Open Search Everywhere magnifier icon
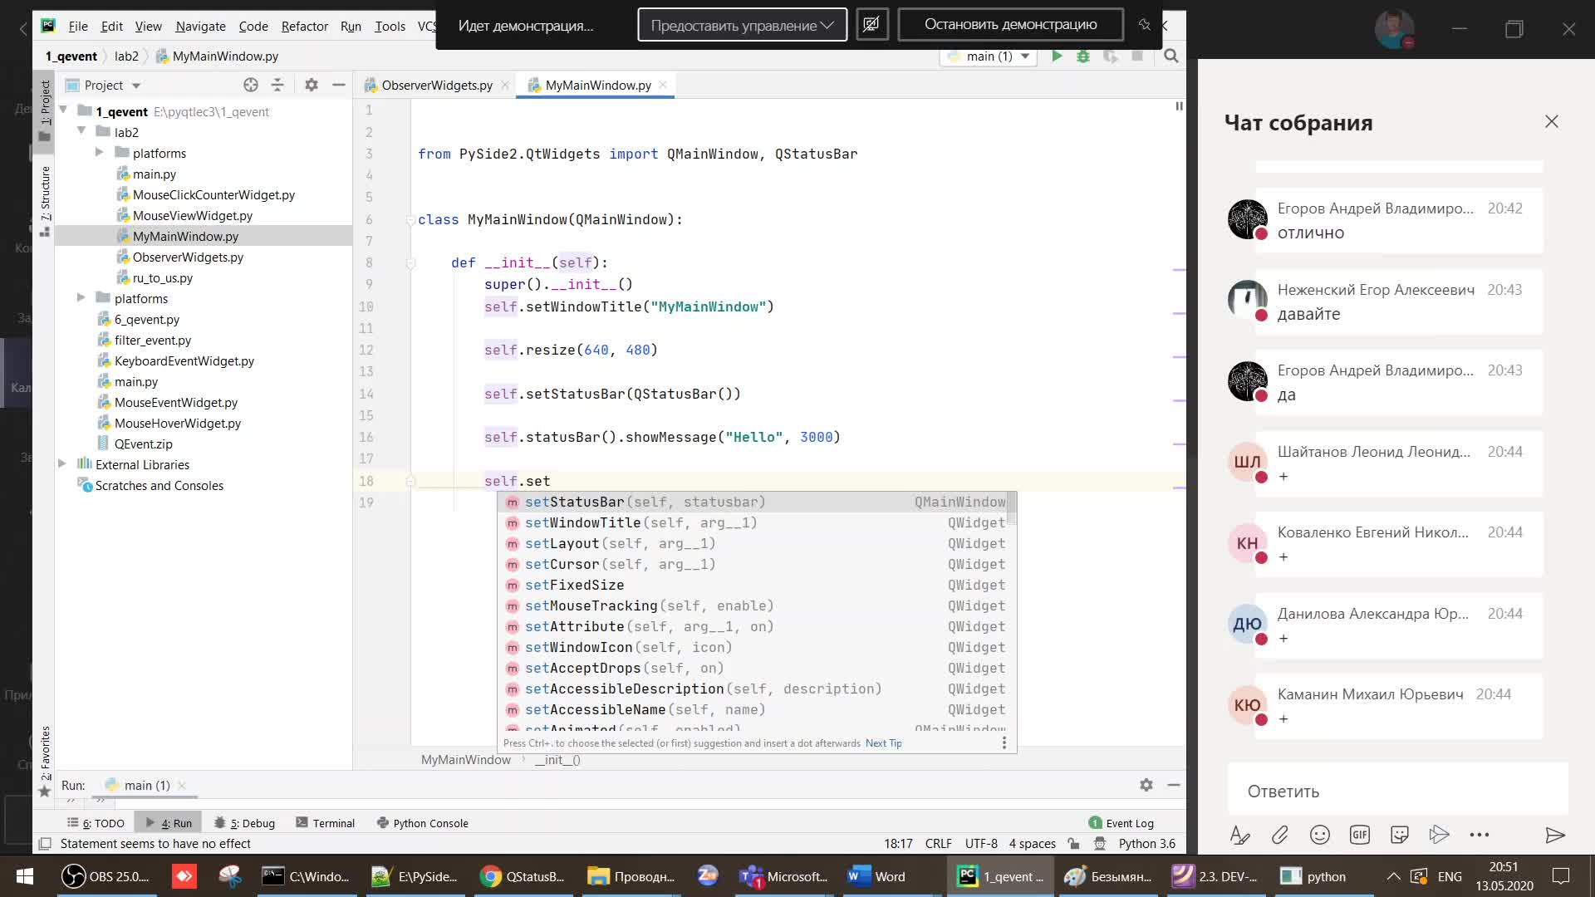This screenshot has width=1595, height=897. click(x=1171, y=56)
